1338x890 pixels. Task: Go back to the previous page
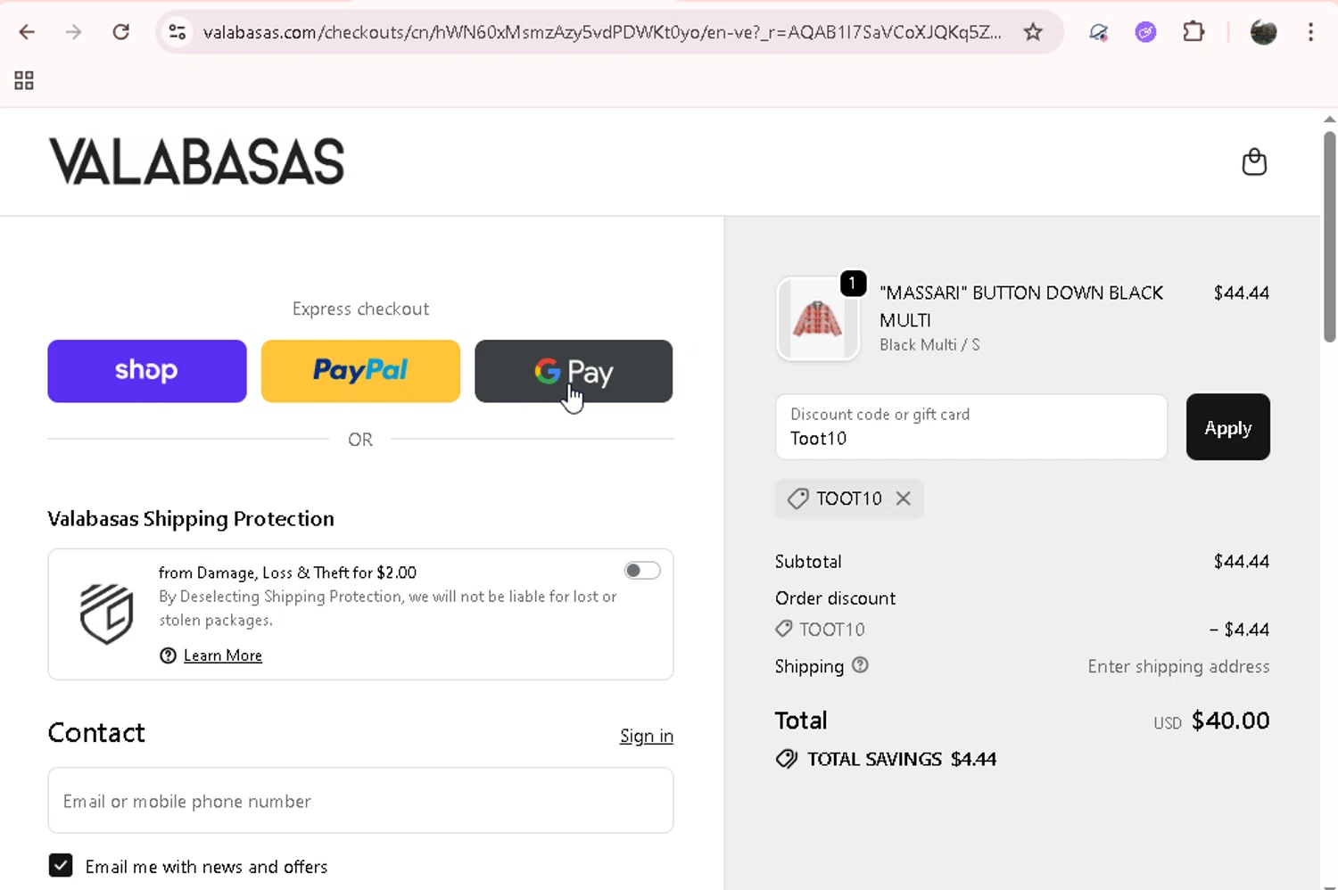(27, 32)
